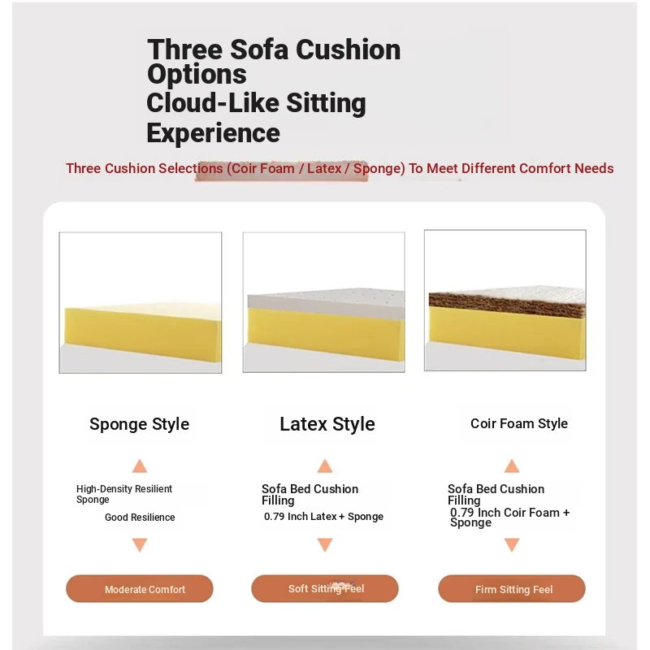Click the Three Sofa Cushion Options title
This screenshot has width=650, height=650.
click(x=274, y=61)
